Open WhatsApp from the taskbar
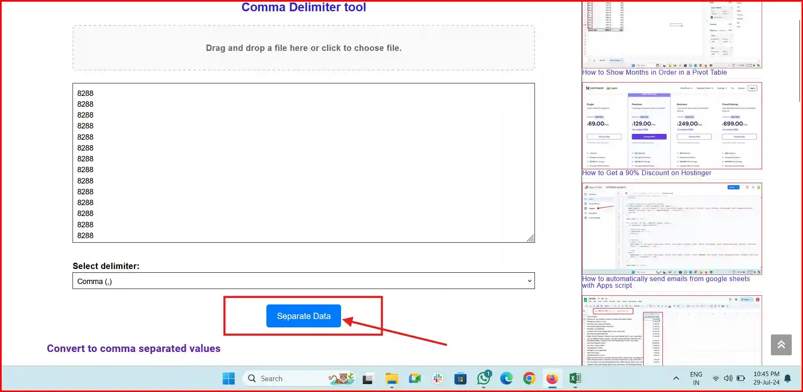Viewport: 803px width, 392px height. 484,379
